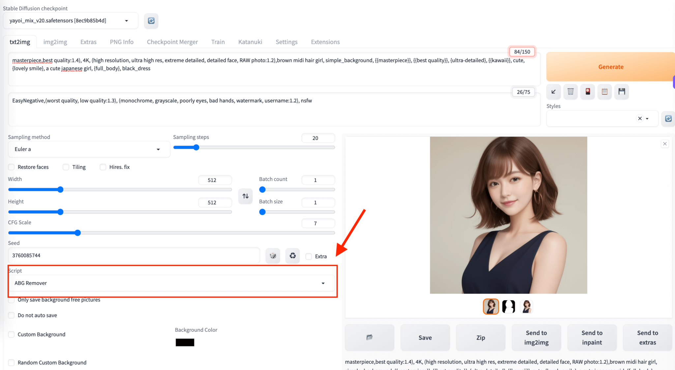The height and width of the screenshot is (370, 675).
Task: Click the dice icon for random seed
Action: (273, 256)
